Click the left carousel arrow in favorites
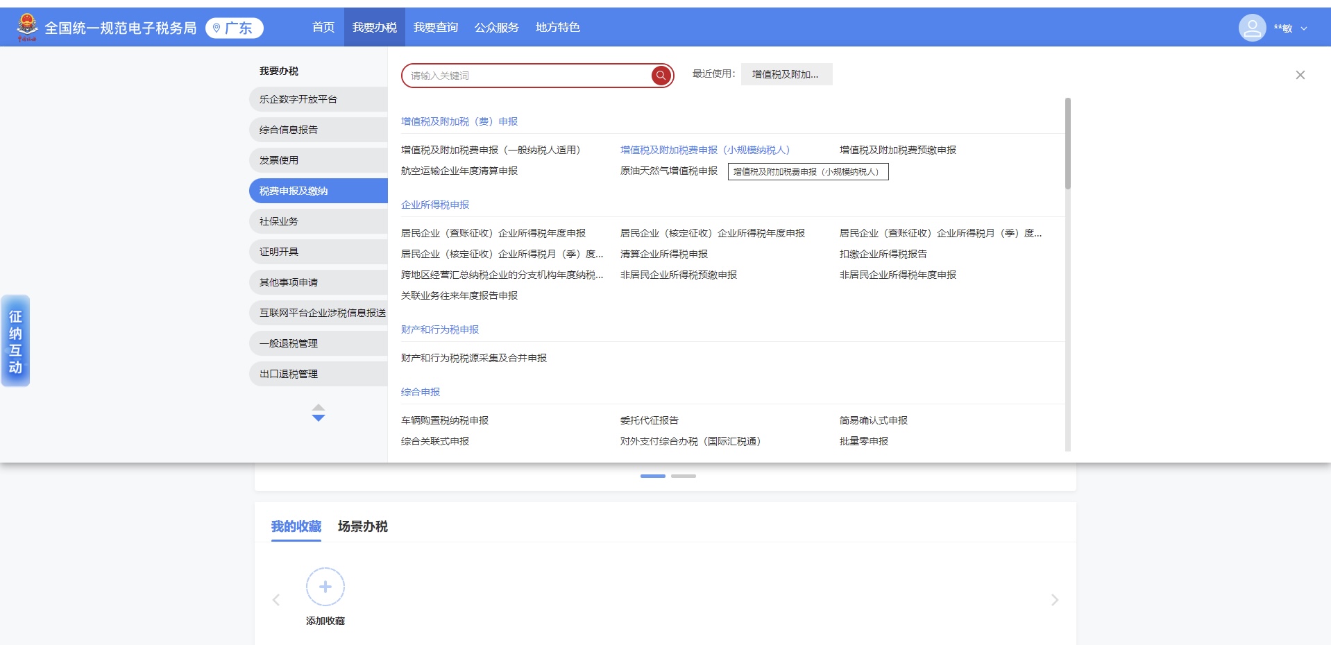 click(x=276, y=599)
